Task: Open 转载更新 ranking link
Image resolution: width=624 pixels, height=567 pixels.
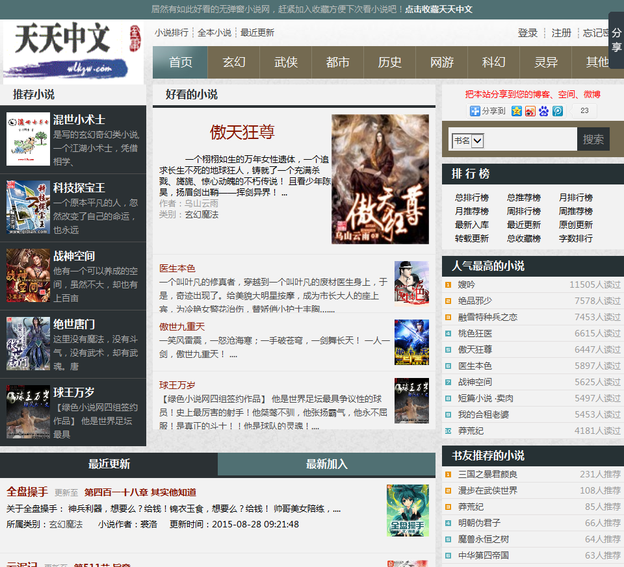Action: [472, 238]
